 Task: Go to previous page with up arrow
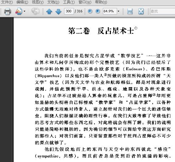49,11
